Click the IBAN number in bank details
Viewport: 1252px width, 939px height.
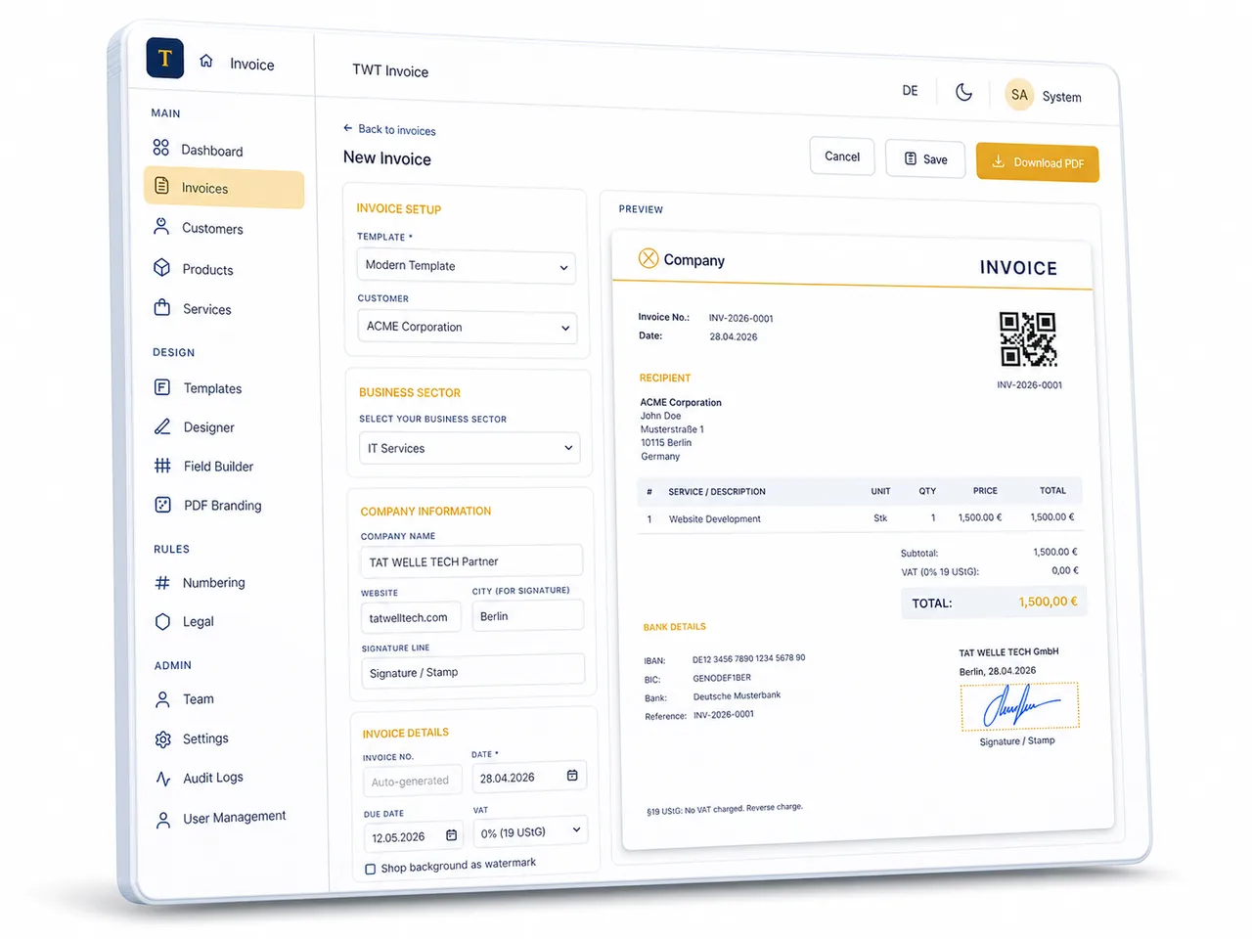coord(749,658)
